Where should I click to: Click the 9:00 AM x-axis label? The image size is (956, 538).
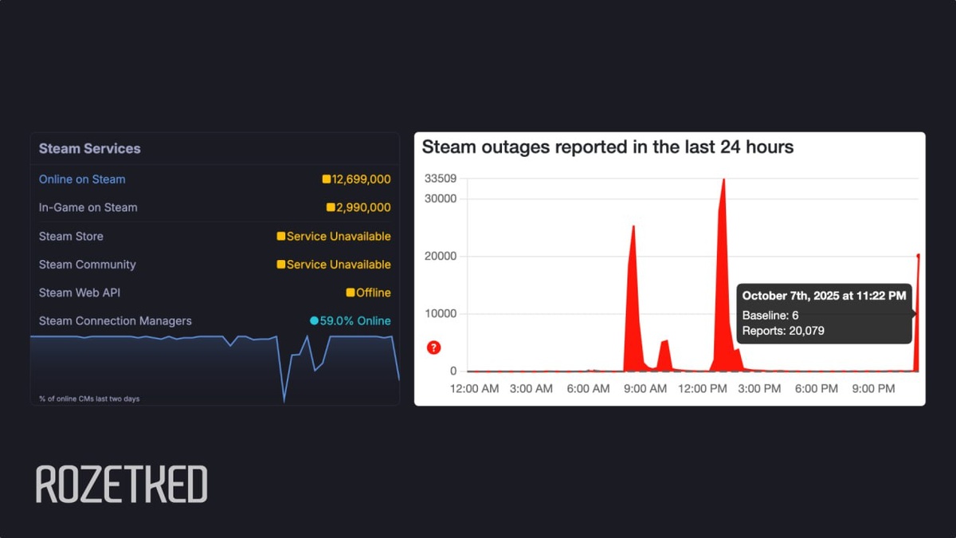(x=645, y=388)
